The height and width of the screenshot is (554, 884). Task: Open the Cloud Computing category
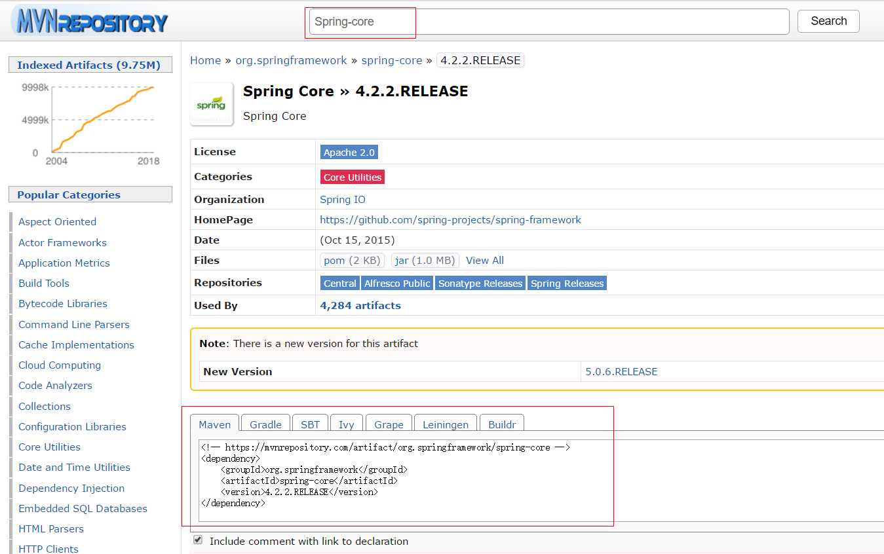[60, 365]
